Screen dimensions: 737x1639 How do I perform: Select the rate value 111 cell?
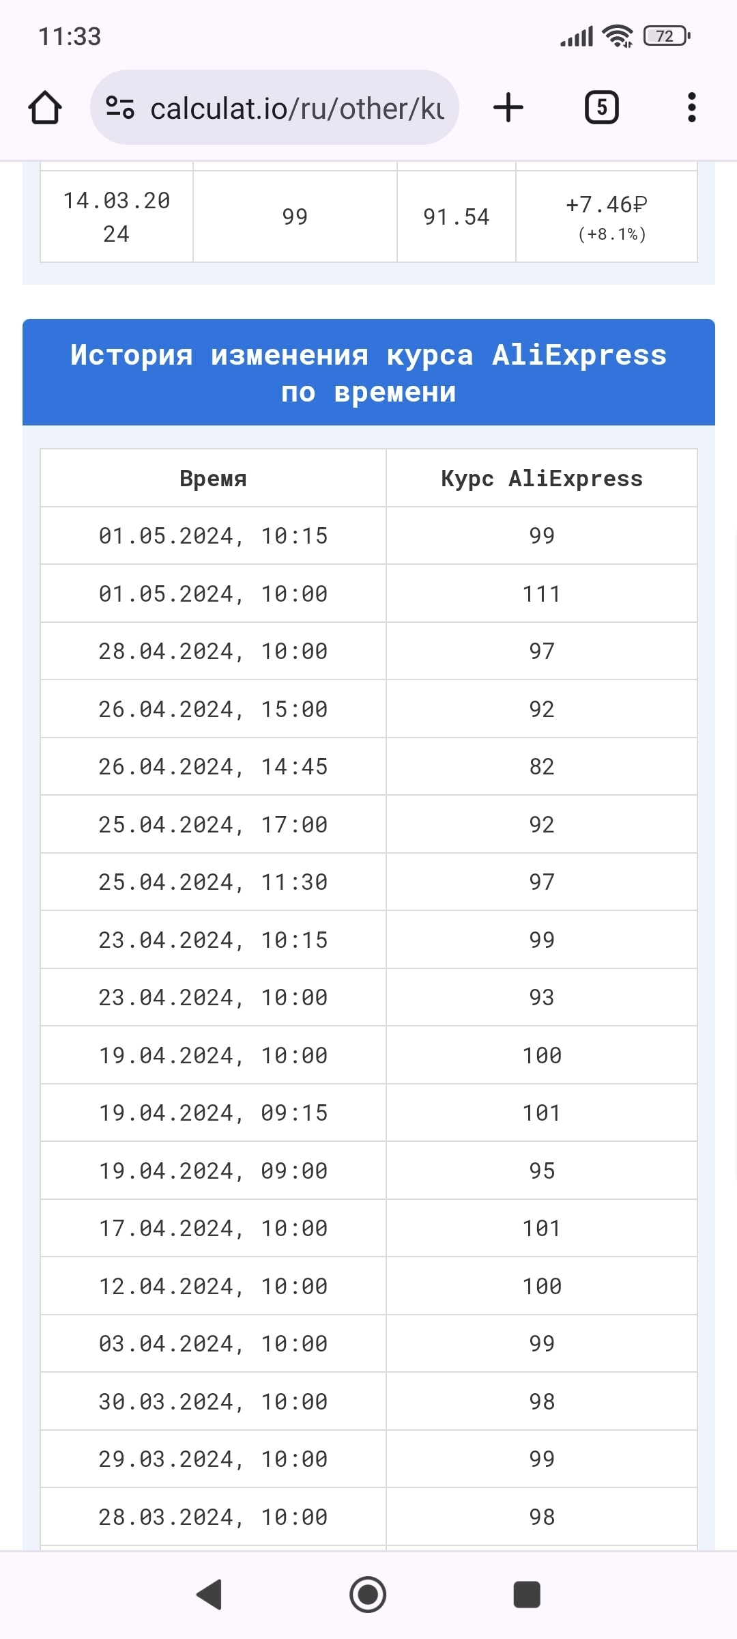pyautogui.click(x=541, y=594)
